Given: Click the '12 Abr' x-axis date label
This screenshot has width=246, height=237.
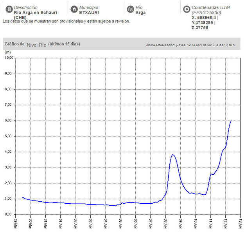Looking at the screenshot, I should click(226, 224).
